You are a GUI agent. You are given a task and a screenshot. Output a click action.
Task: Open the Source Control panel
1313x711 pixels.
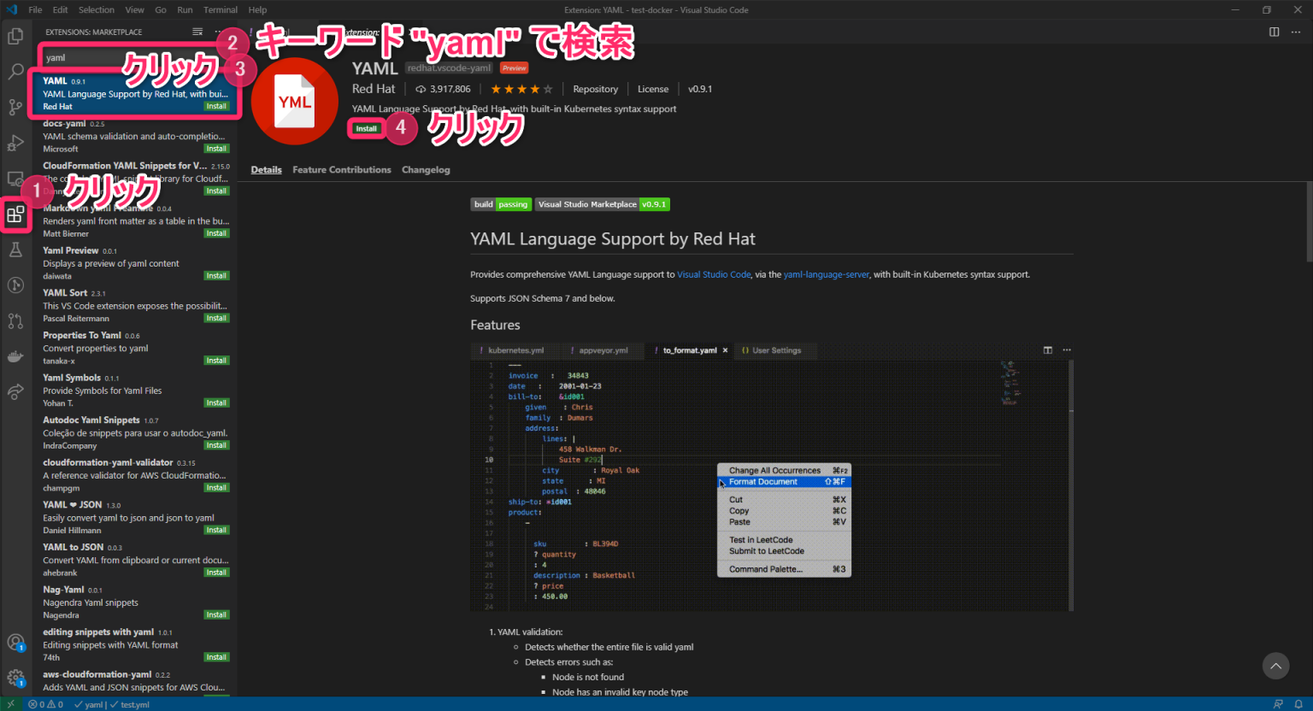click(15, 107)
